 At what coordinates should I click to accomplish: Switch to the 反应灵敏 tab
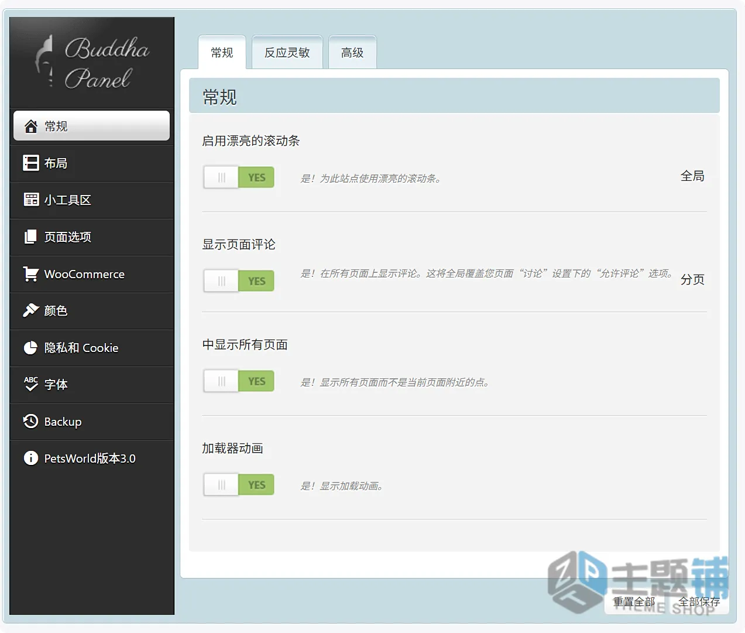pos(287,53)
